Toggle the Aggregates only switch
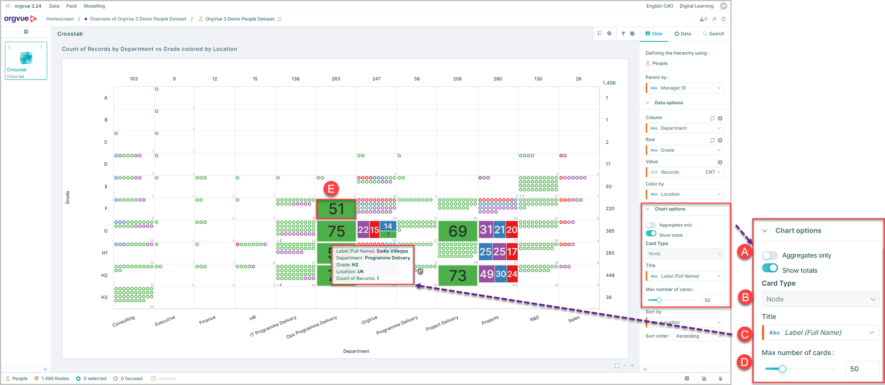The image size is (885, 385). coord(651,225)
